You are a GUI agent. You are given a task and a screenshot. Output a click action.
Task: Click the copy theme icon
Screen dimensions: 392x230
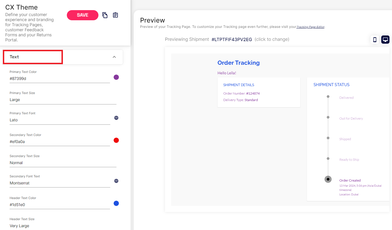(105, 15)
